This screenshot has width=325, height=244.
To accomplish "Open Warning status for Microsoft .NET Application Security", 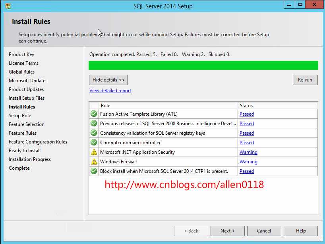I will pyautogui.click(x=248, y=152).
